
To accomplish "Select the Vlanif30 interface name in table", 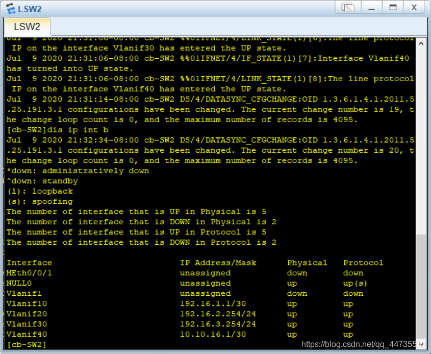I will coord(27,324).
